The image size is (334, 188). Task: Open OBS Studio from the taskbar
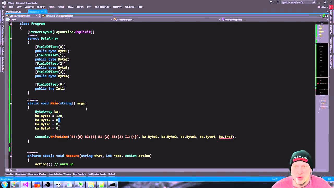click(x=48, y=185)
